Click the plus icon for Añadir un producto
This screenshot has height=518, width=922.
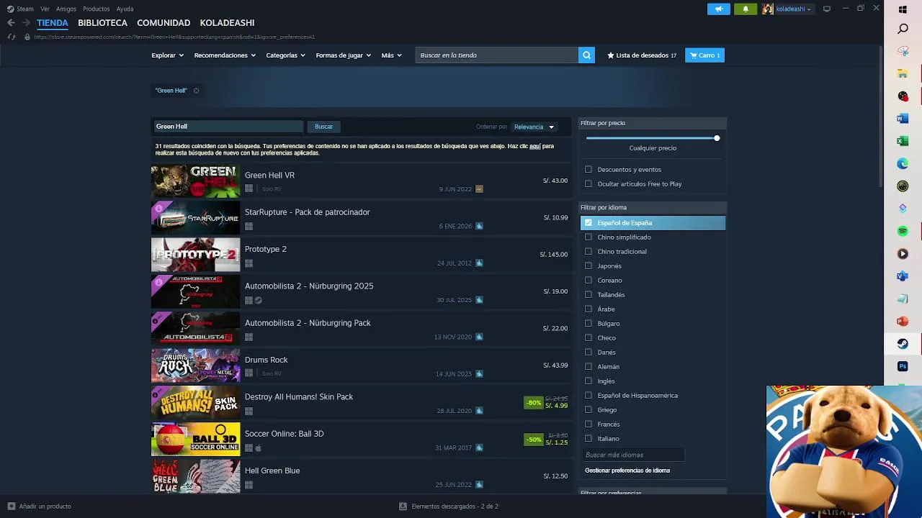click(11, 506)
